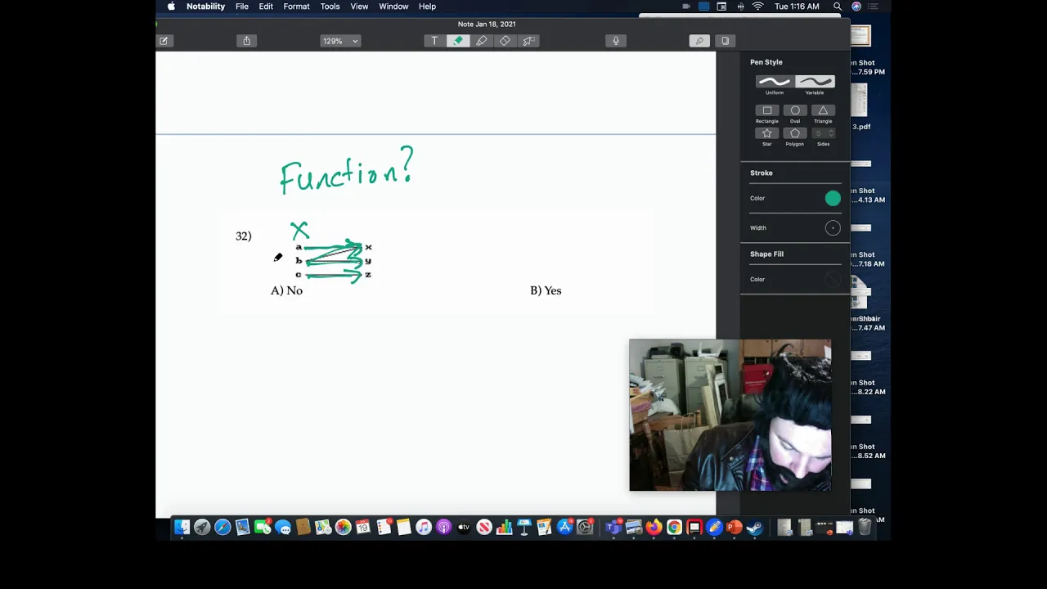
Task: Open PowerPoint from the Dock
Action: click(x=734, y=528)
